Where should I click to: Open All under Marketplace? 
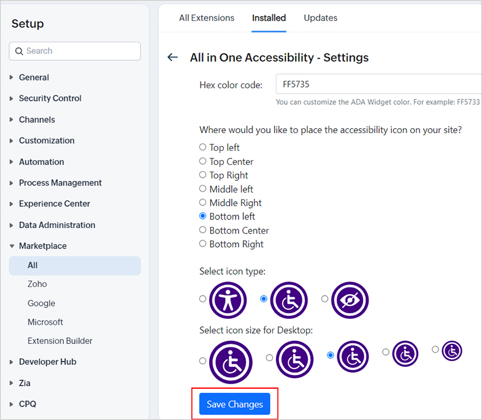click(75, 265)
